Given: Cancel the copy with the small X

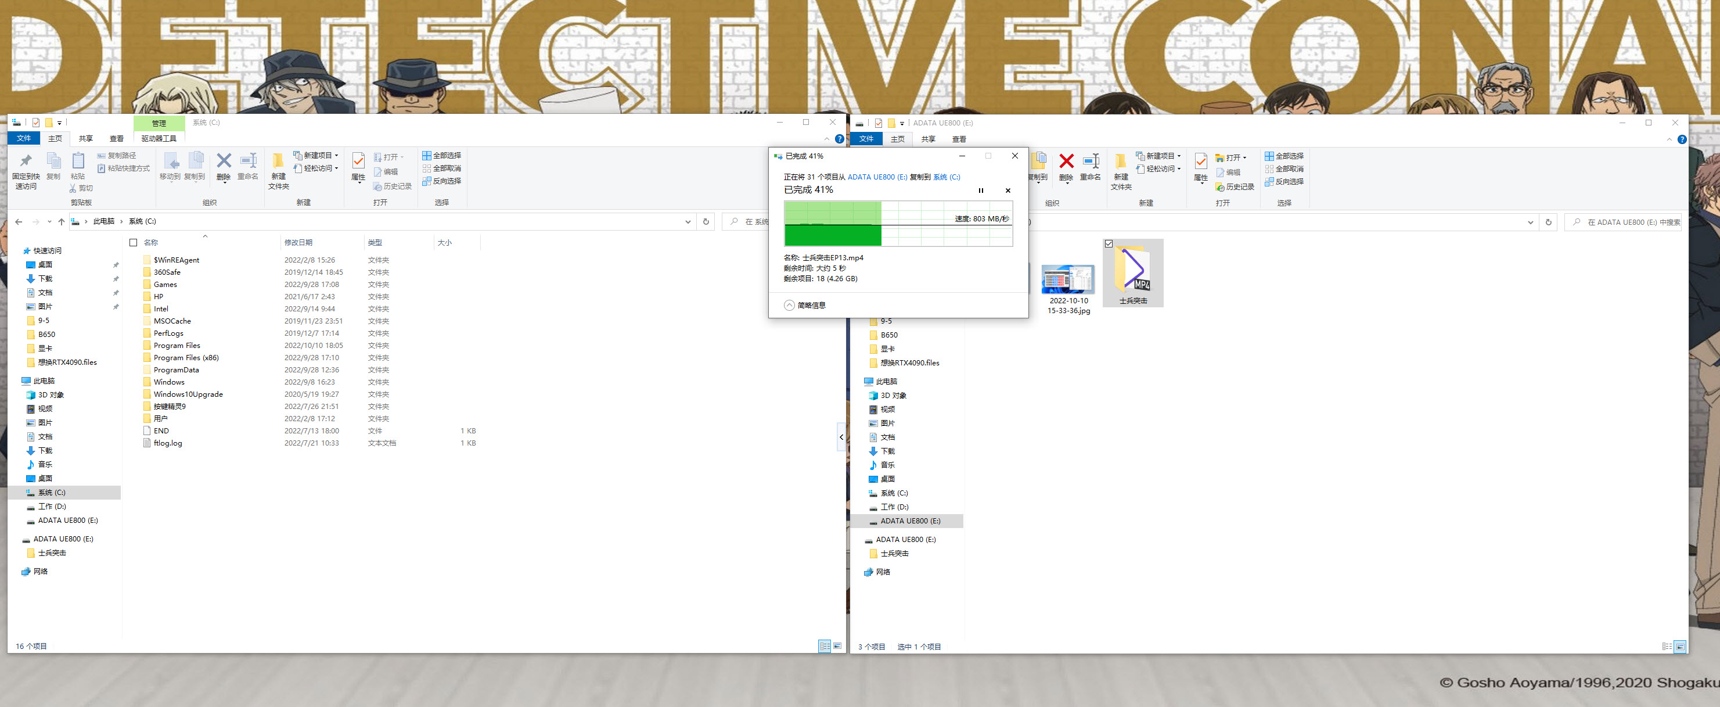Looking at the screenshot, I should pos(1007,191).
